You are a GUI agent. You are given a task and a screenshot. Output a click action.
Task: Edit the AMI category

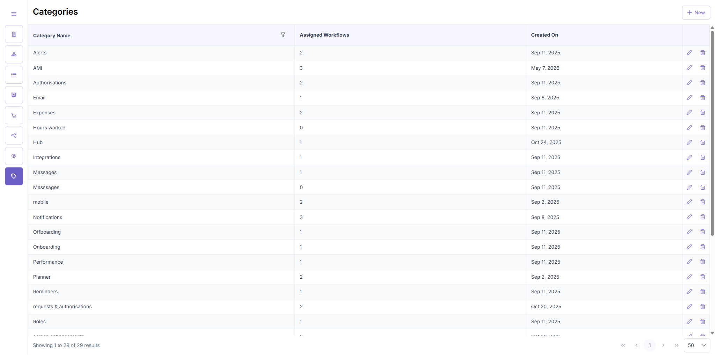[x=689, y=68]
